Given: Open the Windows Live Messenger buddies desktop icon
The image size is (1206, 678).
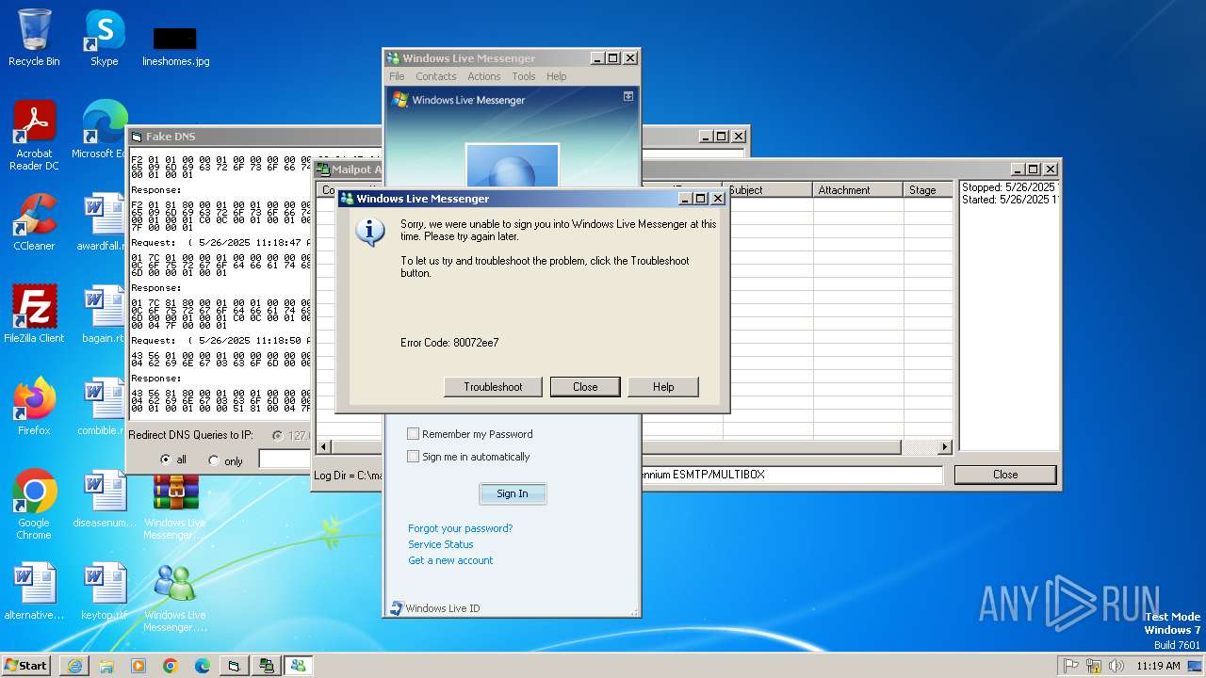Looking at the screenshot, I should 175,598.
